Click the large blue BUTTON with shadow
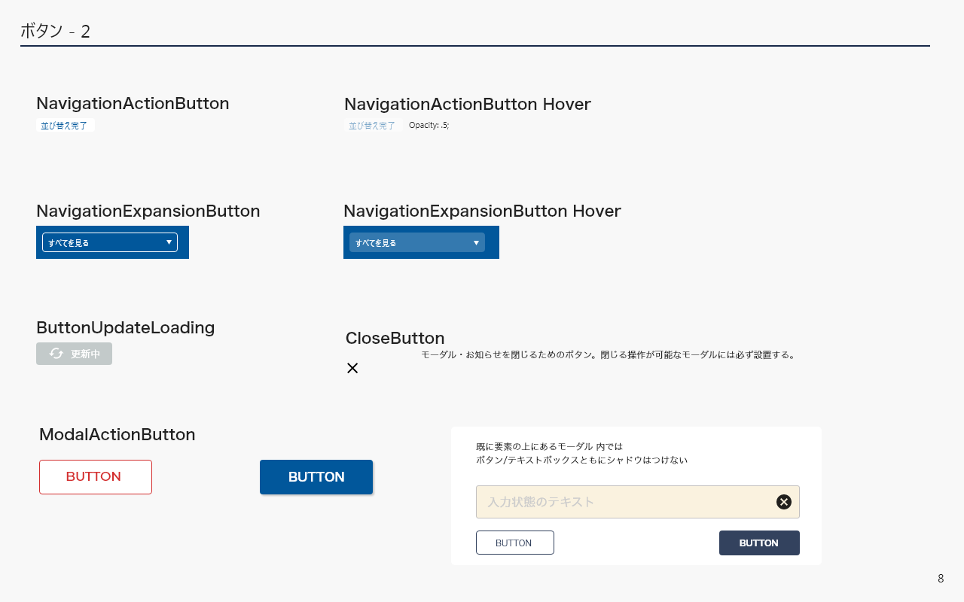This screenshot has width=964, height=602. coord(316,477)
